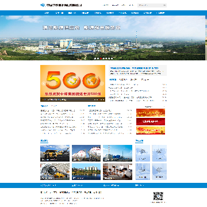Open the Home item in the blue navigation bar
207x207 pixels.
coord(47,13)
